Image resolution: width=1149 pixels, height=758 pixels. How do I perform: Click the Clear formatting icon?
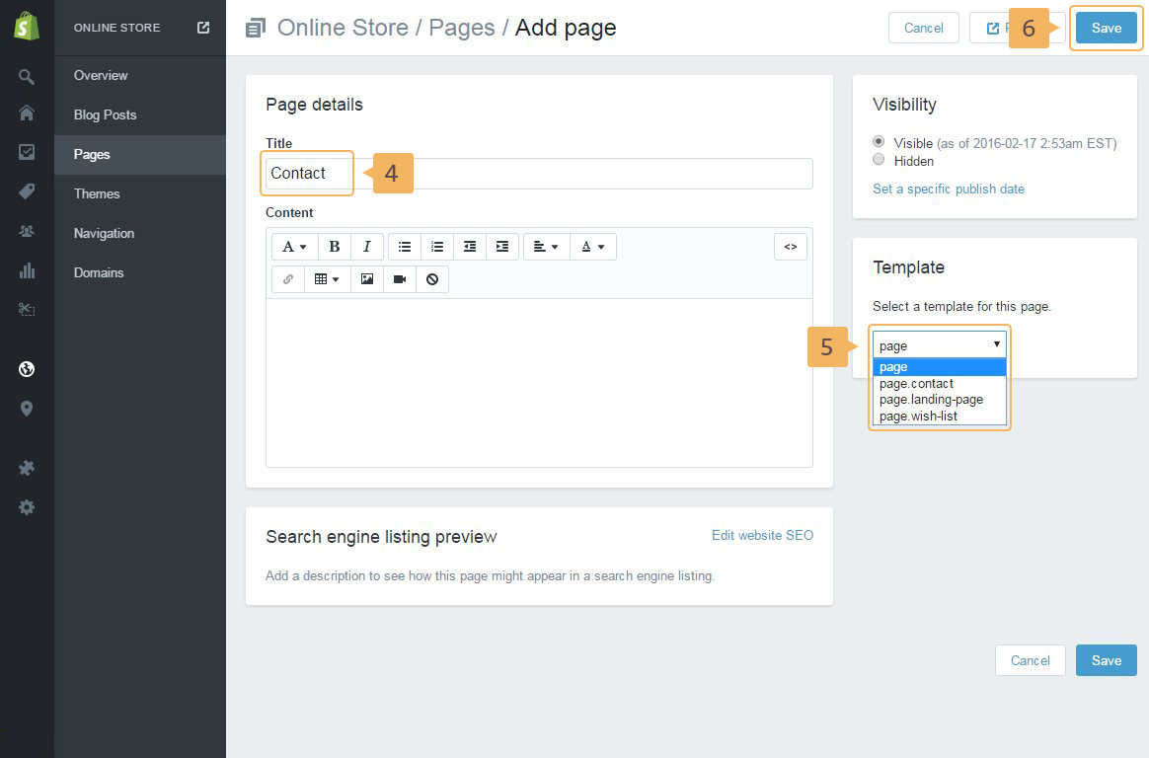pyautogui.click(x=432, y=279)
